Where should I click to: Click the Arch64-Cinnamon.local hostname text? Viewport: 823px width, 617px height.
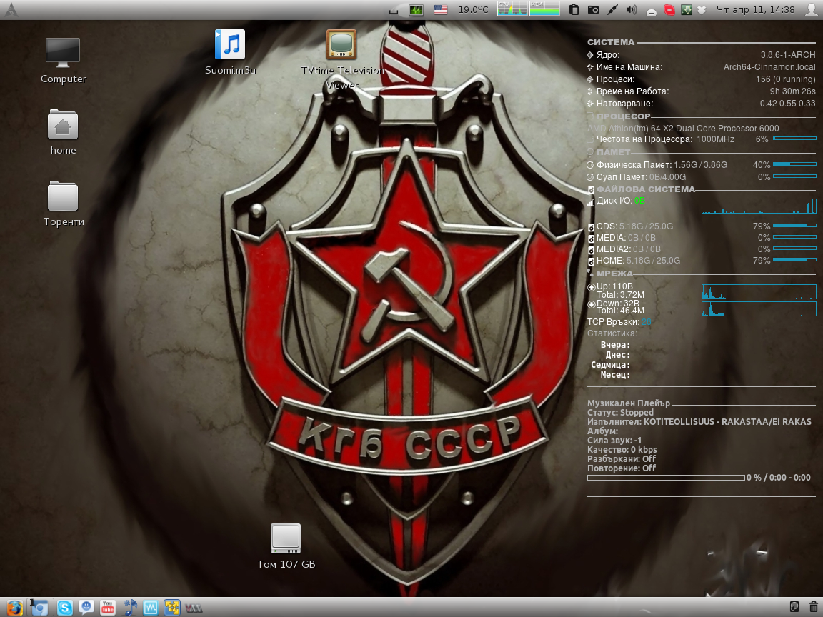point(769,66)
